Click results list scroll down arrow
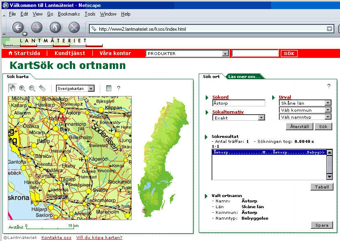The height and width of the screenshot is (241, 340). tap(329, 177)
